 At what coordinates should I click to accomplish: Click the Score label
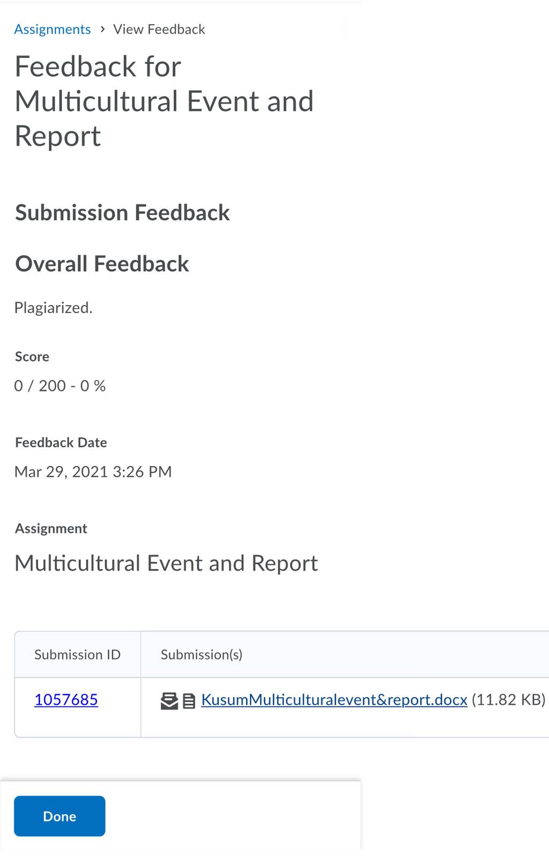point(32,357)
